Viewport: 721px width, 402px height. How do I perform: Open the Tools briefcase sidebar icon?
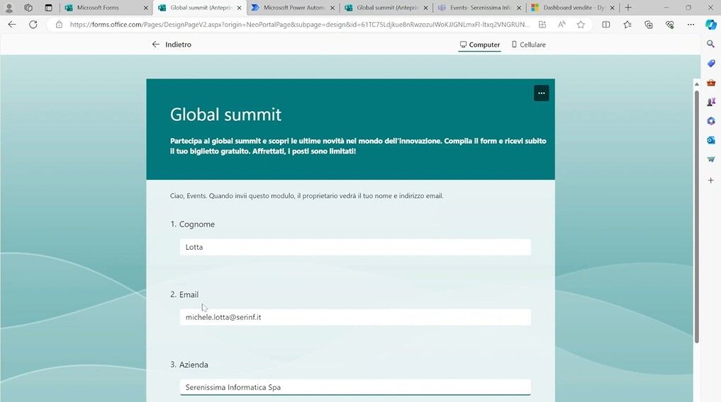coord(710,83)
